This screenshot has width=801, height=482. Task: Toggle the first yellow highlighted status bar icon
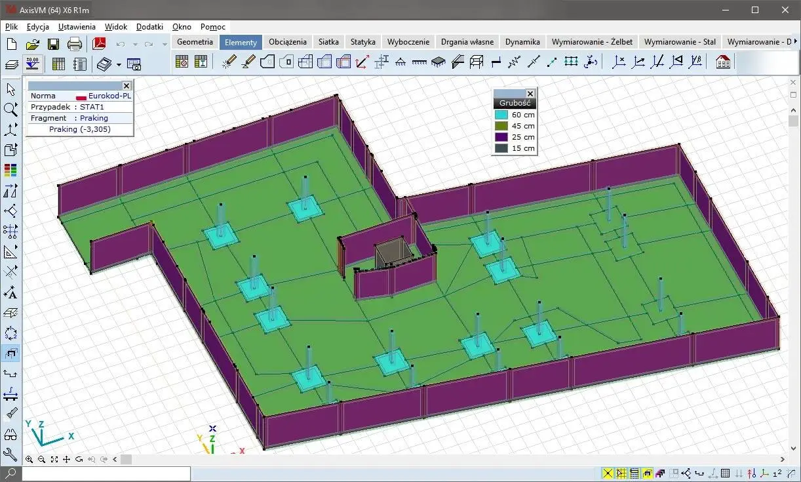pos(608,473)
